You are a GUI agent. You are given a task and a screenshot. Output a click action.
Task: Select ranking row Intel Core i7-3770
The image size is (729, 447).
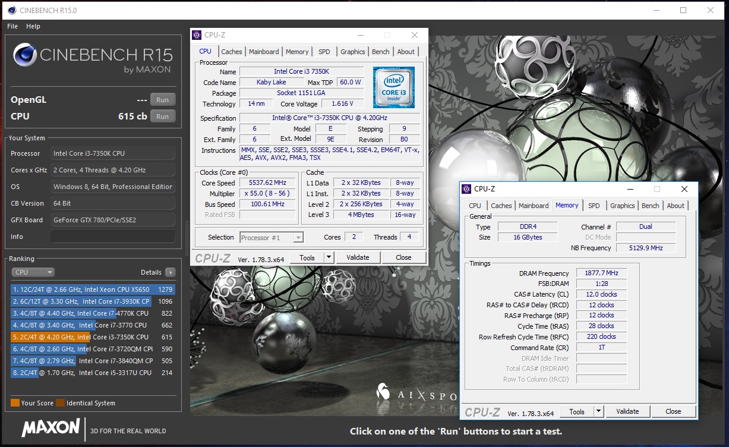(x=93, y=325)
